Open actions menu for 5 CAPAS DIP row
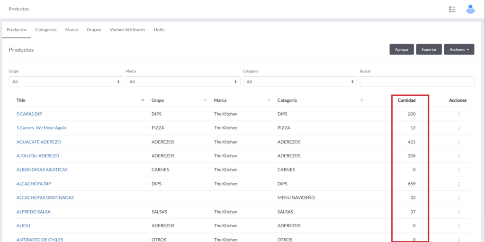Viewport: 485px width, 242px height. point(458,114)
